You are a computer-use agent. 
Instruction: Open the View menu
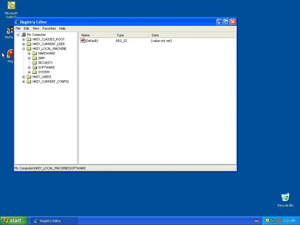36,28
